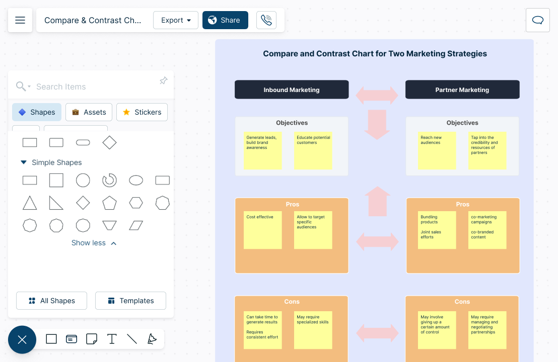Switch to the Assets tab
558x362 pixels.
89,112
